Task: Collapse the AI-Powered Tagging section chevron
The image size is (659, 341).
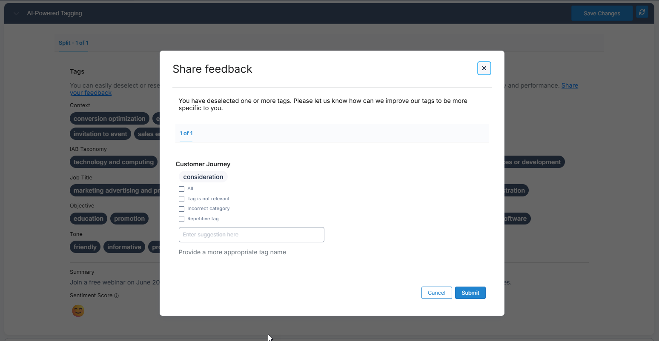Action: click(x=16, y=14)
